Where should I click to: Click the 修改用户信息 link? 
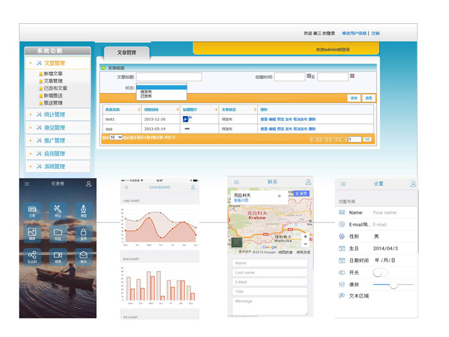click(x=354, y=33)
